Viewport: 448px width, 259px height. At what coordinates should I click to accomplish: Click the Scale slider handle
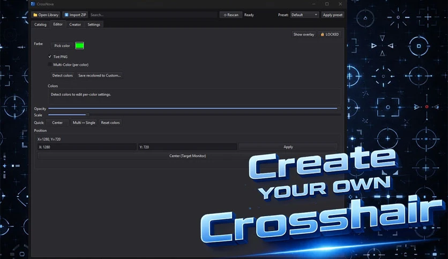pos(88,115)
